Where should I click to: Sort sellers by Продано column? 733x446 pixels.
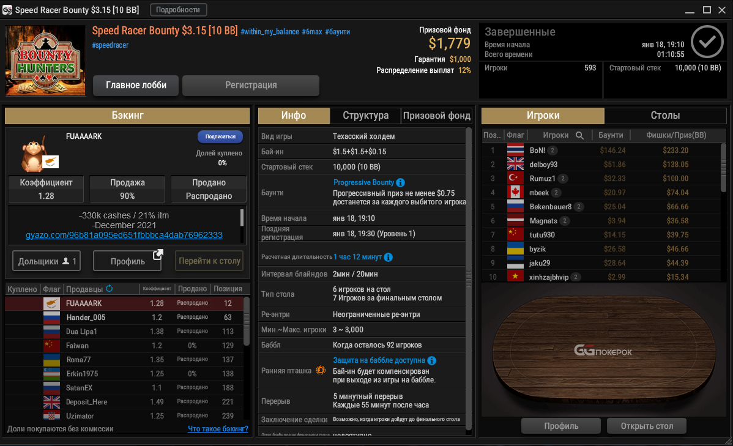pos(192,289)
